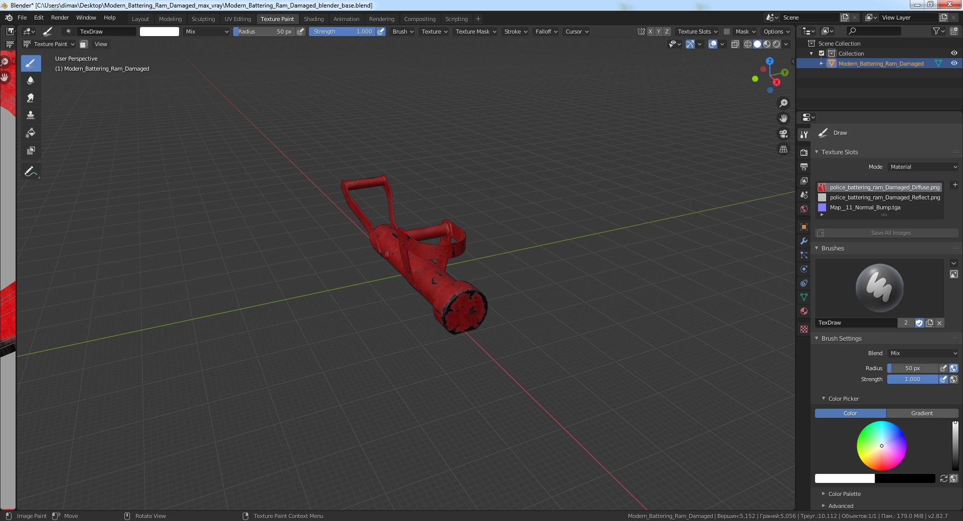
Task: Open the Mix blend mode dropdown in header
Action: 206,32
